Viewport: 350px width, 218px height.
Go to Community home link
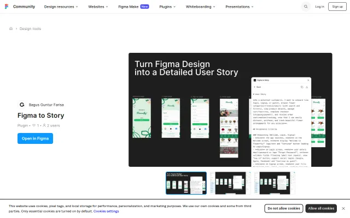(24, 7)
